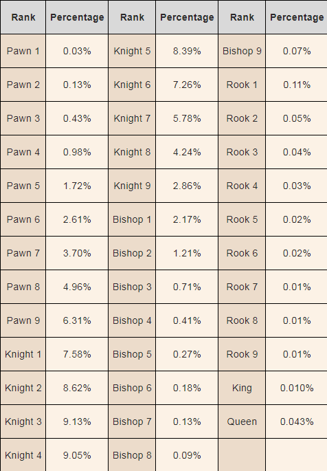
Task: Select the King rank cell
Action: (x=242, y=388)
